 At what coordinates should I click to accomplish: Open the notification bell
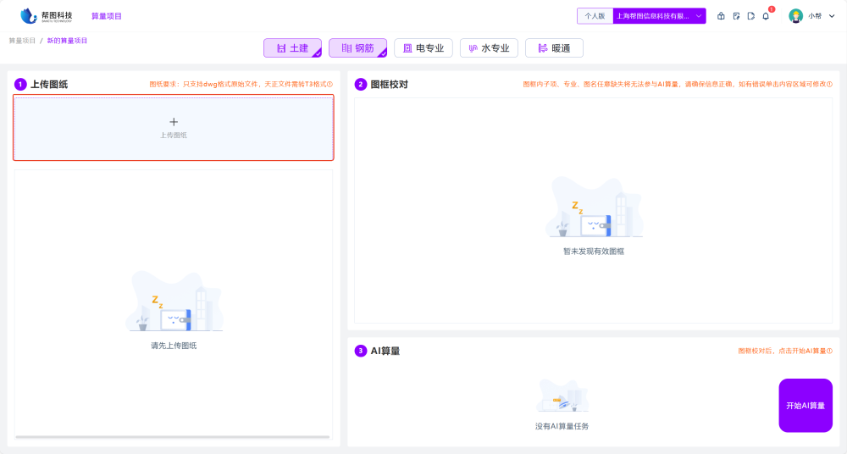click(x=766, y=16)
